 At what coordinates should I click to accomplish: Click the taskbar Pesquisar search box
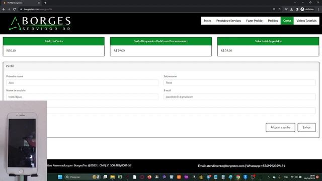tap(82, 177)
